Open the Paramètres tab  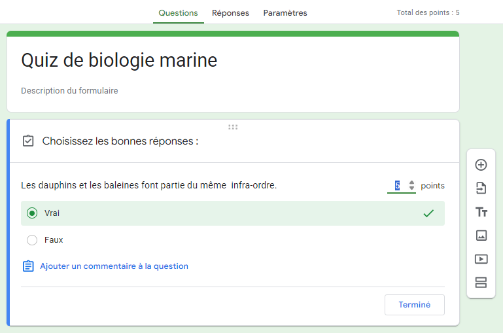point(285,13)
